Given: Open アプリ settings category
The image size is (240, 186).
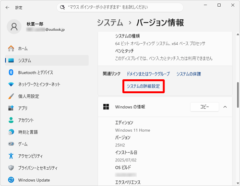Looking at the screenshot, I should tap(47, 108).
